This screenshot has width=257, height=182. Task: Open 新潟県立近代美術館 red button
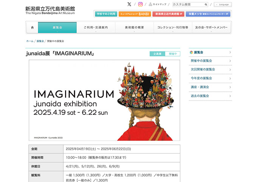(x=168, y=14)
